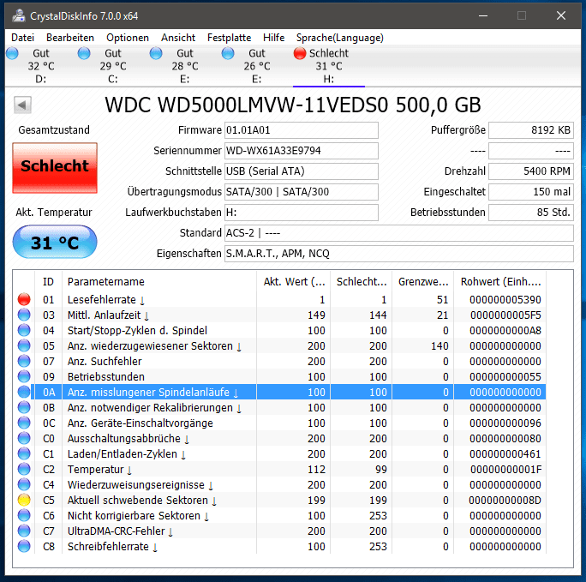The image size is (586, 582).
Task: Click the previous disk arrow button
Action: coord(22,105)
